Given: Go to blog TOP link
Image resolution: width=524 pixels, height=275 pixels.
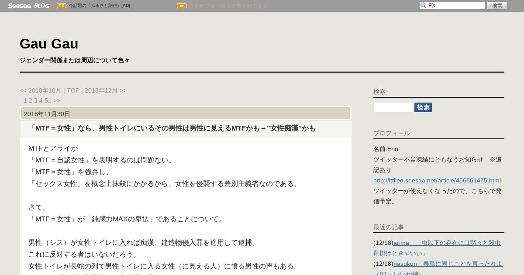Looking at the screenshot, I should (x=73, y=90).
